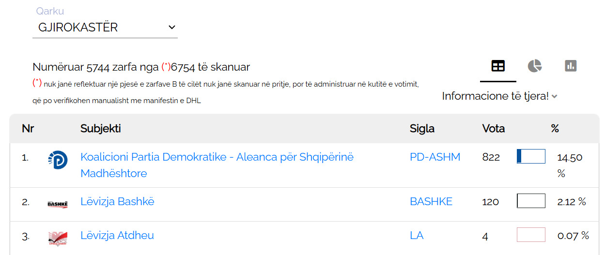This screenshot has width=605, height=255.
Task: Click the PD-ASHM vote progress bar
Action: coord(531,156)
